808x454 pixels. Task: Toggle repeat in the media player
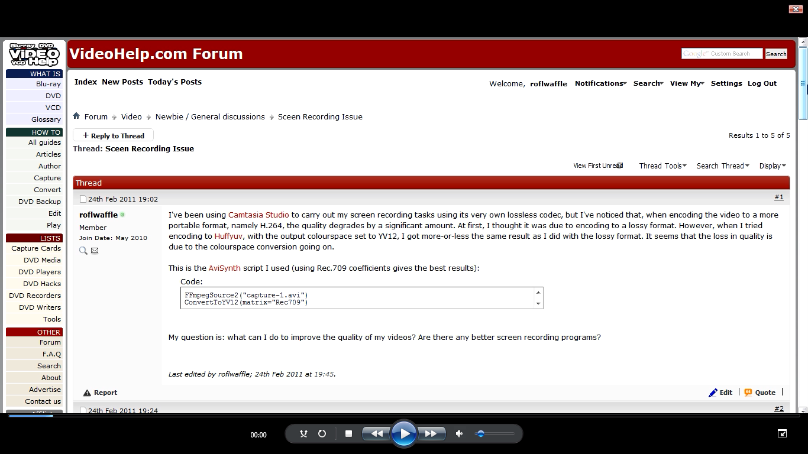pos(322,434)
